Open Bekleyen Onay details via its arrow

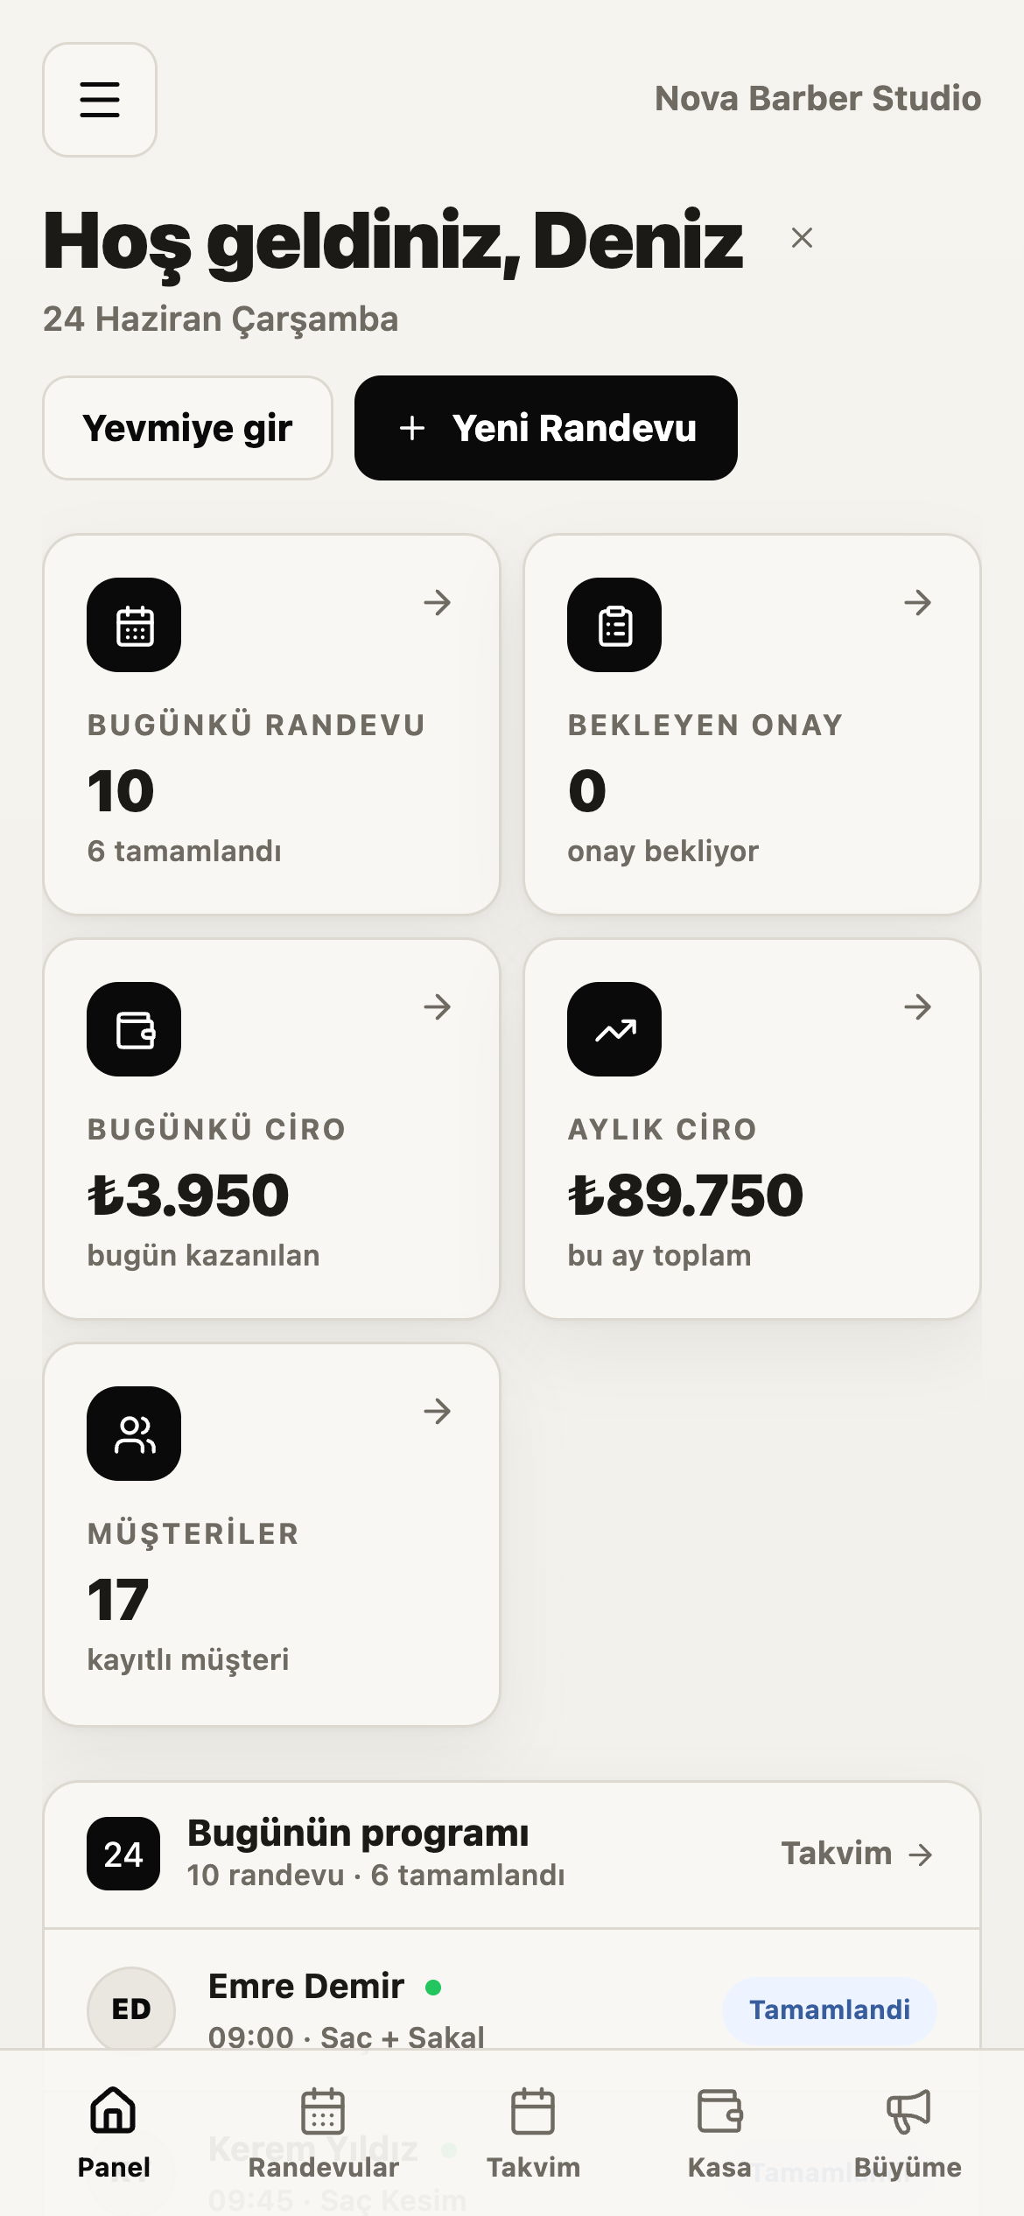click(x=917, y=602)
